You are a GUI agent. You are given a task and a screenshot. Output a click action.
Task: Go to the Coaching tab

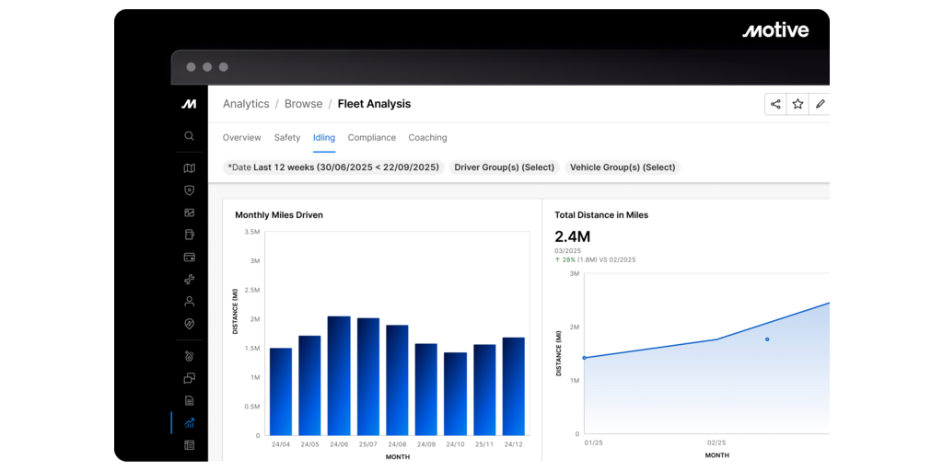click(427, 138)
